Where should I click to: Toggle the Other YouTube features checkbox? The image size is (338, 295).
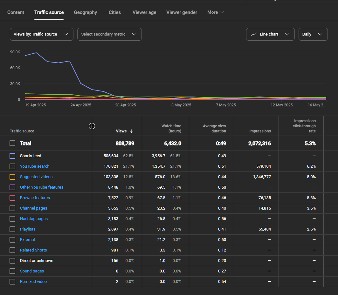12,187
